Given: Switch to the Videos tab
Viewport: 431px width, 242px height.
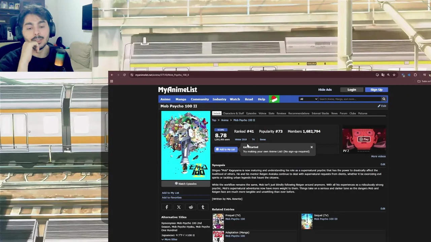Looking at the screenshot, I should click(262, 113).
